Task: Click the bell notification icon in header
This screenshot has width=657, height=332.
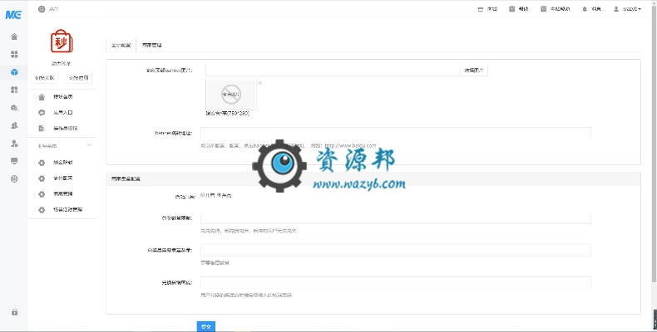Action: point(585,9)
